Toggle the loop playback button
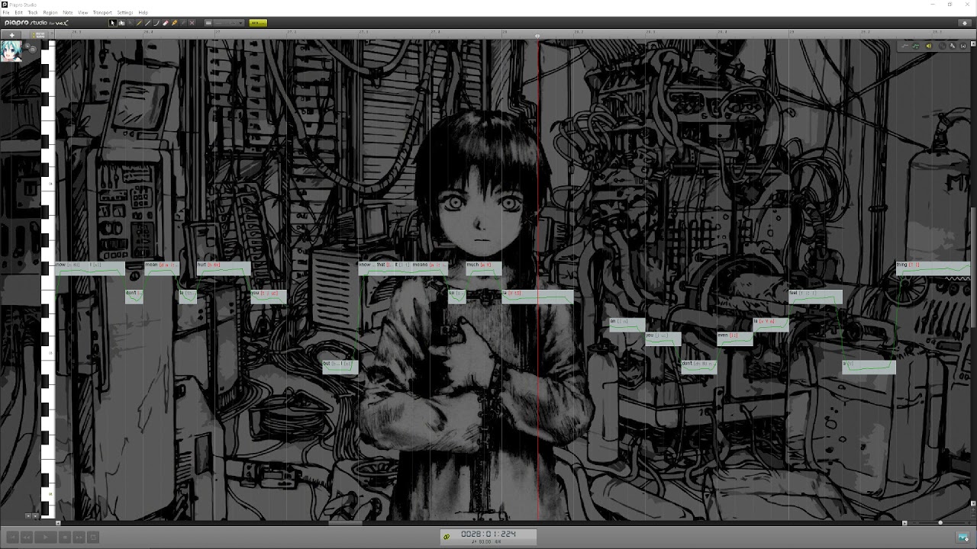Screen dimensions: 977x549 click(x=93, y=537)
